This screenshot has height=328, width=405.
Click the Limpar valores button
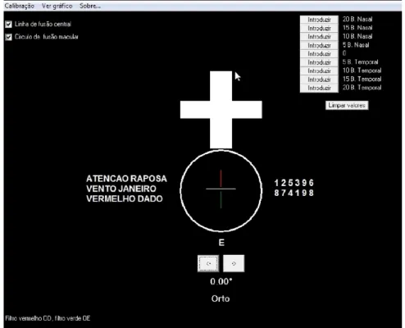347,105
